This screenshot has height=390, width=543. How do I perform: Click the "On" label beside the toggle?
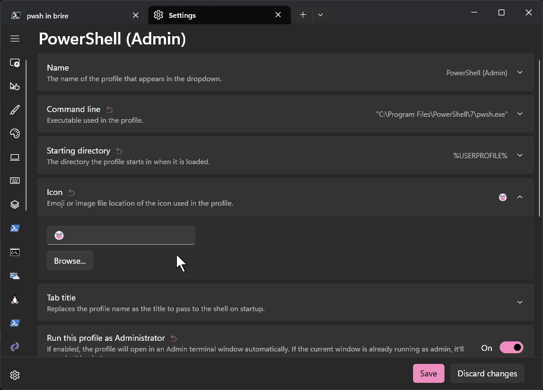(487, 348)
